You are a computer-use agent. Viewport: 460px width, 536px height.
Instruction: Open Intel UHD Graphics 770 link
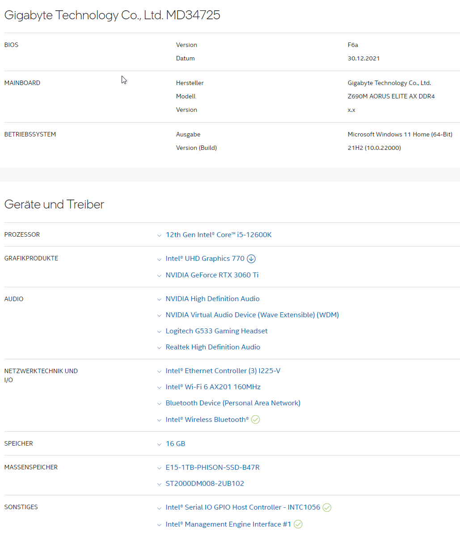(205, 259)
